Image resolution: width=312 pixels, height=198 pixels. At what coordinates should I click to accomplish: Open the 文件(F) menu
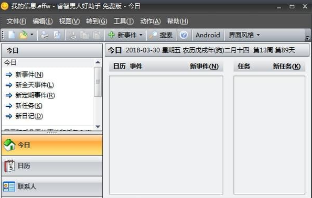click(16, 21)
